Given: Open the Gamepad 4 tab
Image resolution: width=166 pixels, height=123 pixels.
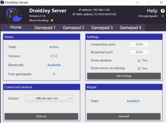Looking at the screenshot, I should [130, 28].
